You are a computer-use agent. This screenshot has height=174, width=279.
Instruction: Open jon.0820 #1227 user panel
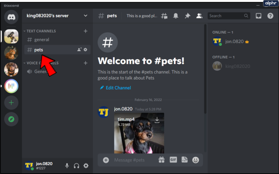39,166
